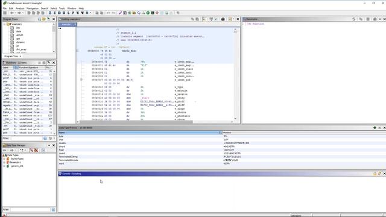386x217 pixels.
Task: Click the Redo arrow icon
Action: pyautogui.click(x=113, y=13)
